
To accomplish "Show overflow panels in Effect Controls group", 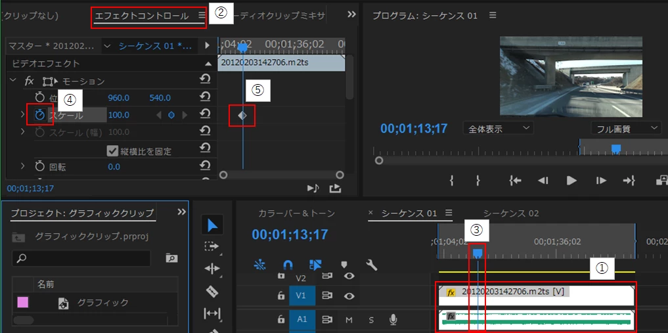I will (x=351, y=14).
